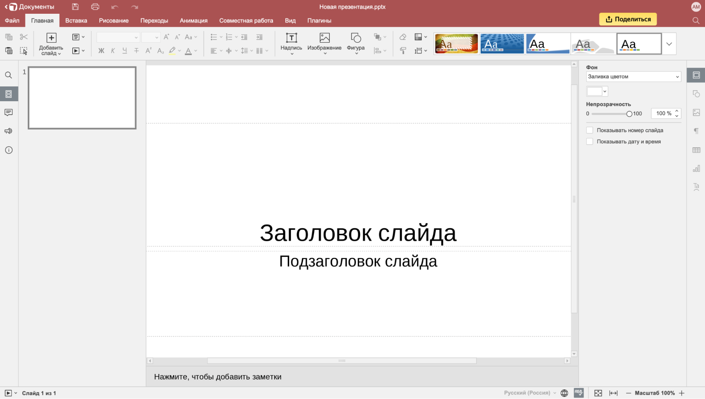Open the Анимация tab
The width and height of the screenshot is (705, 399).
pyautogui.click(x=193, y=20)
